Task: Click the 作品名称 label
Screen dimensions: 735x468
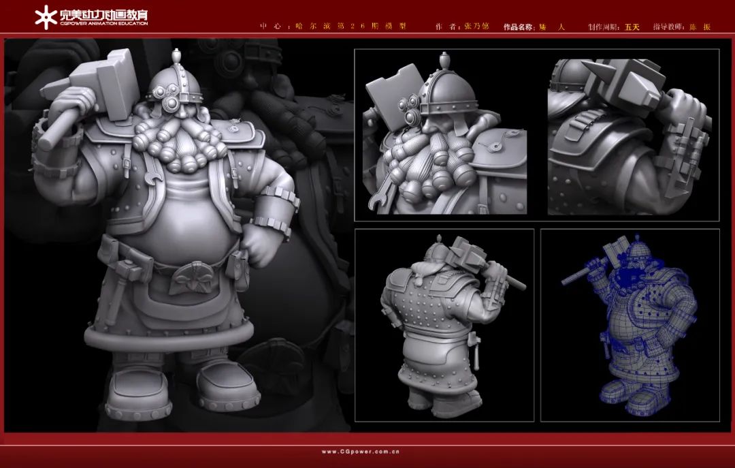Action: [x=518, y=27]
